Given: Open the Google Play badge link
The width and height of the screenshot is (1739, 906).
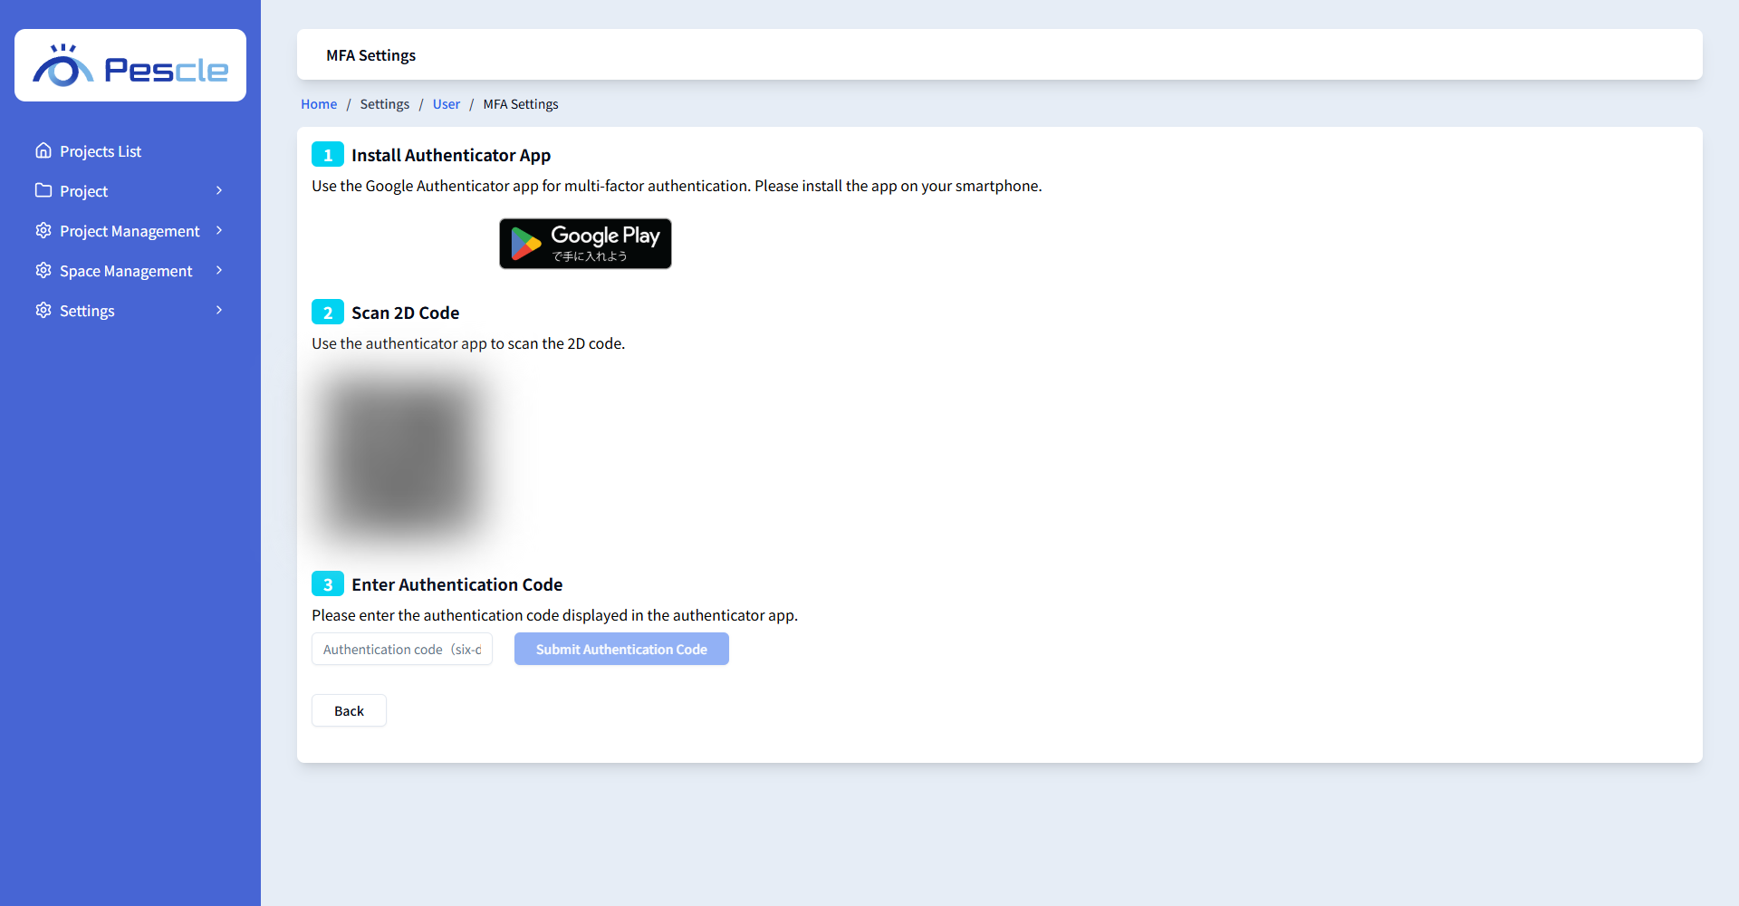Looking at the screenshot, I should coord(585,244).
